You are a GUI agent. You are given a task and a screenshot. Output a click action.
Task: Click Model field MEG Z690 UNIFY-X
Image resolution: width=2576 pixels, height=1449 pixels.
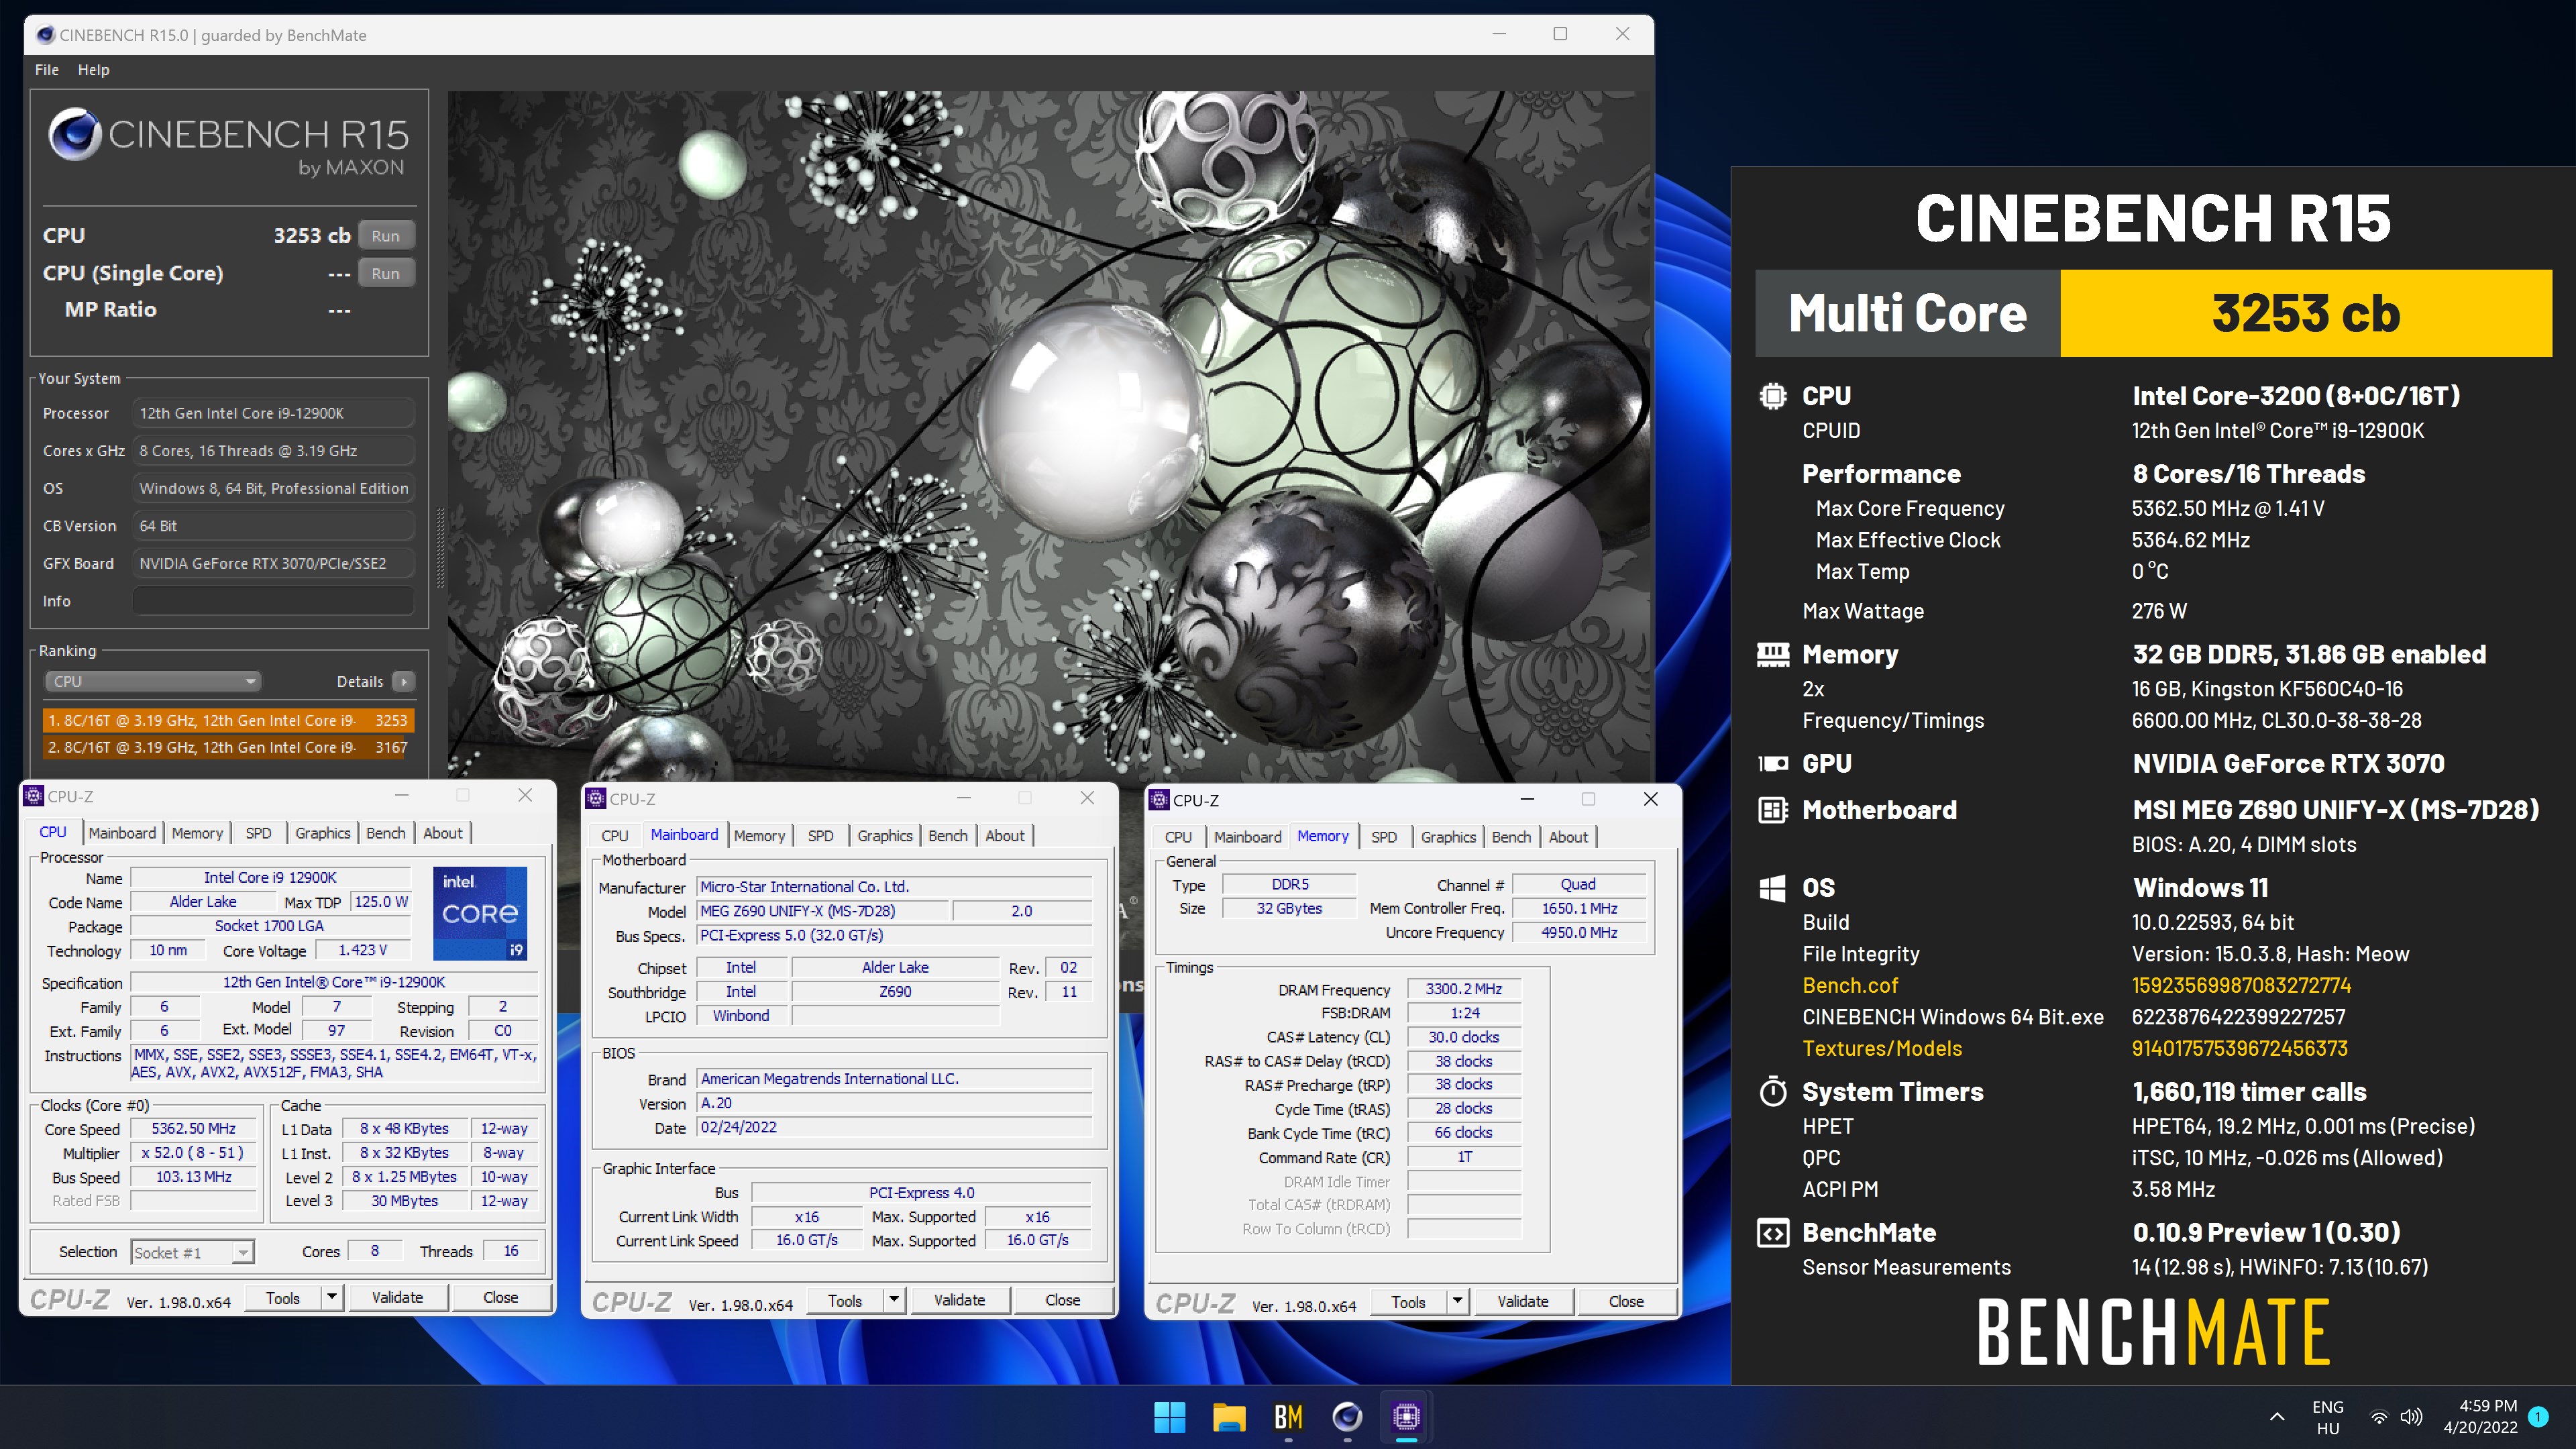822,911
